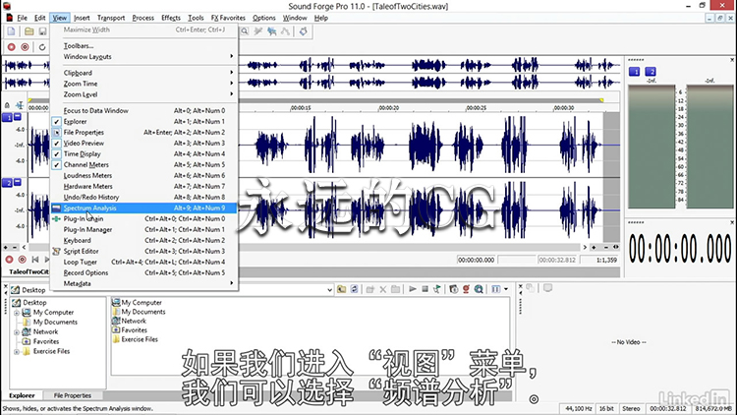Expand My Computer in folder tree
The image size is (737, 415).
[x=17, y=313]
